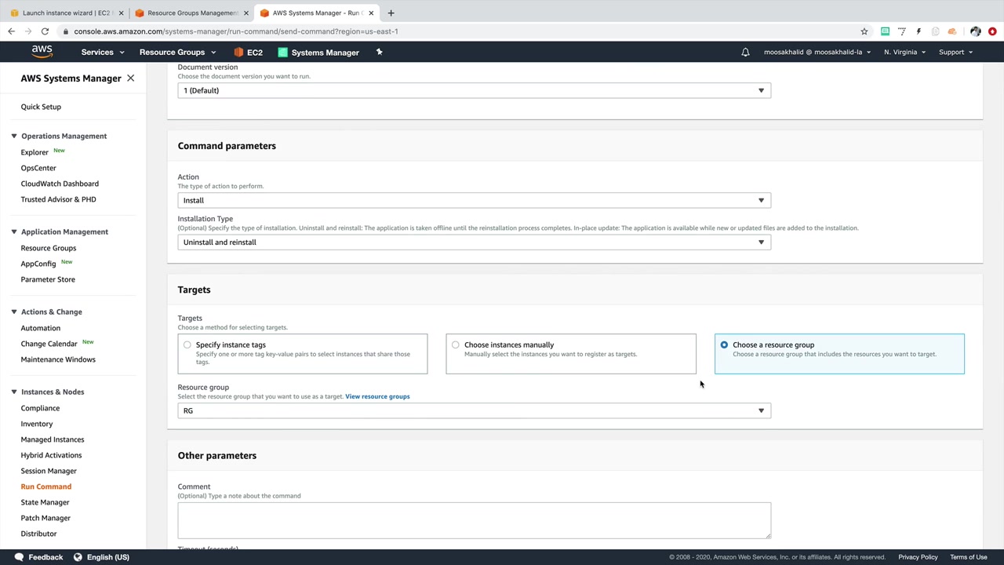Click the red update arrow icon
This screenshot has width=1004, height=565.
993,31
